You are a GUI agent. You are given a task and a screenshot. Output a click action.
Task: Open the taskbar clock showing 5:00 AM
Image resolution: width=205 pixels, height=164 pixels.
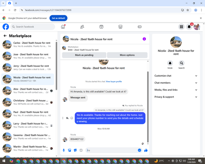(x=191, y=161)
